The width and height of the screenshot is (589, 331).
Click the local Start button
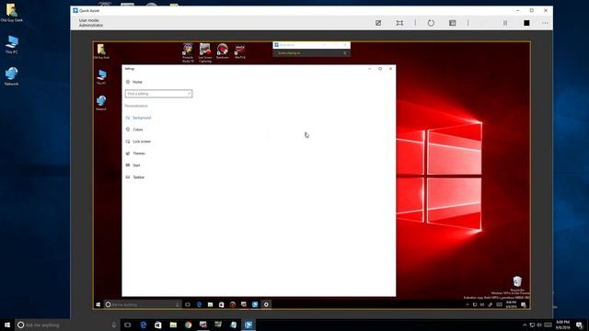tap(7, 325)
